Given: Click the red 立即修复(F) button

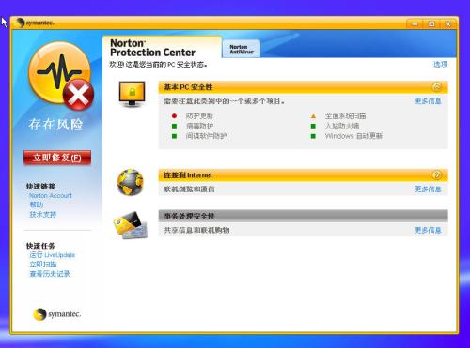Looking at the screenshot, I should tap(57, 158).
